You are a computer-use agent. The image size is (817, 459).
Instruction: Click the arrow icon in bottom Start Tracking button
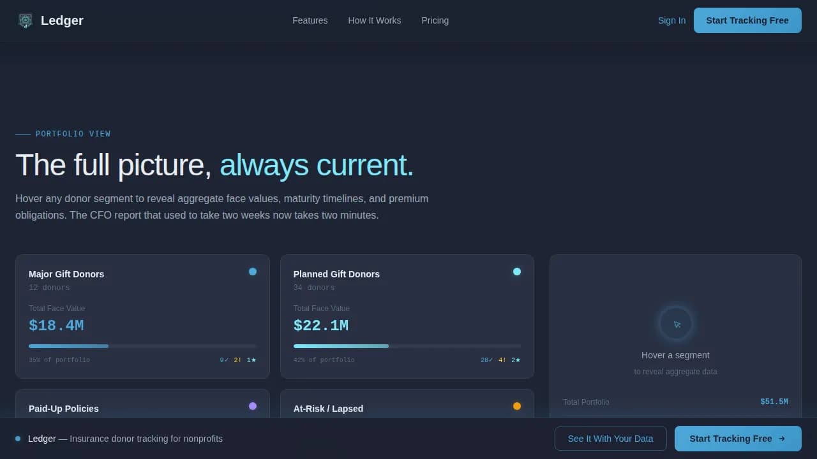click(x=782, y=439)
